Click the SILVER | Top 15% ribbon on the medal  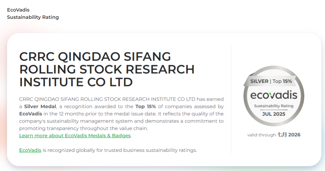click(271, 81)
